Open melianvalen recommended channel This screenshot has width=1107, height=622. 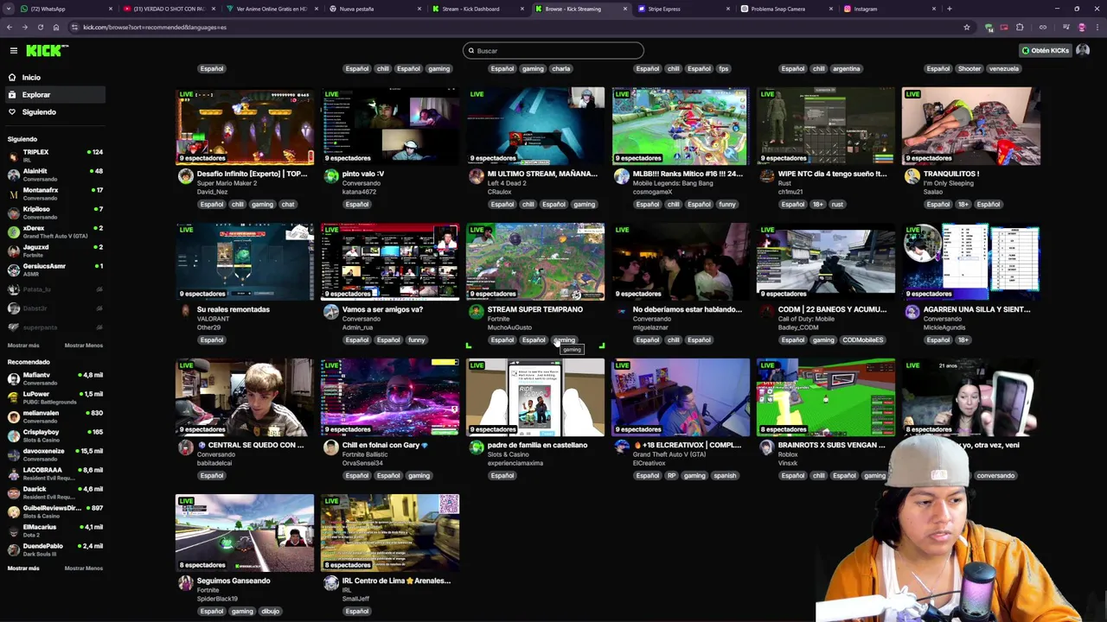(54, 416)
